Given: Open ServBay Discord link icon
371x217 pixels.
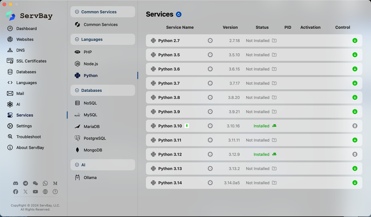Looking at the screenshot, I should 16,183.
